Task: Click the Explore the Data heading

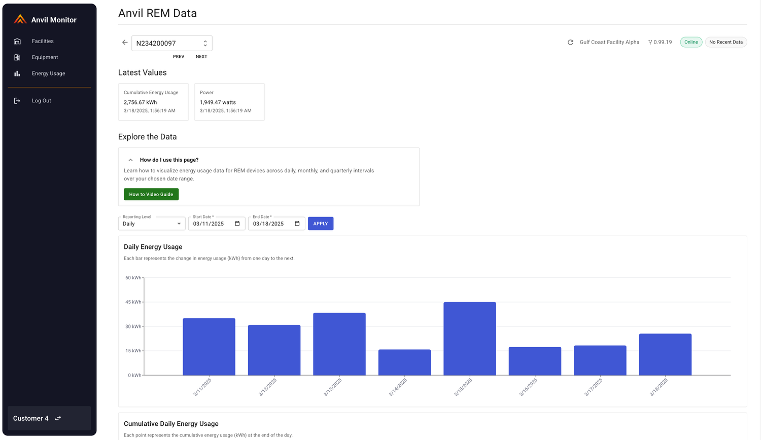Action: [148, 137]
